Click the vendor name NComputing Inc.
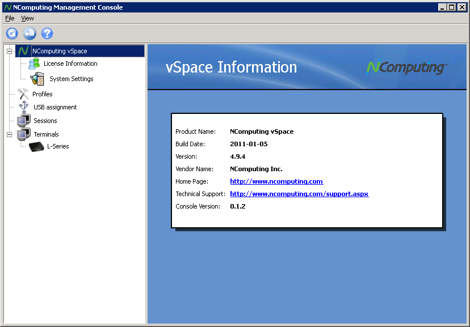 click(x=256, y=169)
